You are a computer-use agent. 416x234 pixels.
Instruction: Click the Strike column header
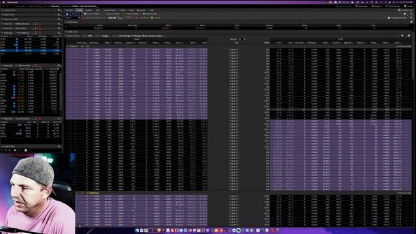tap(266, 43)
